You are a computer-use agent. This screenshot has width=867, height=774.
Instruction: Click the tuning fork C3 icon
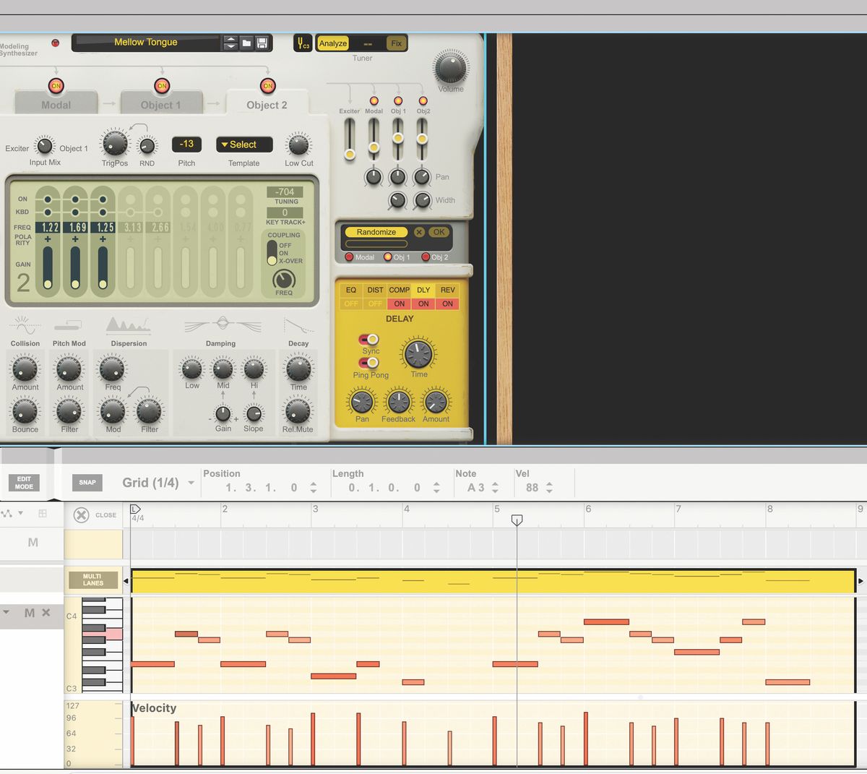coord(302,43)
